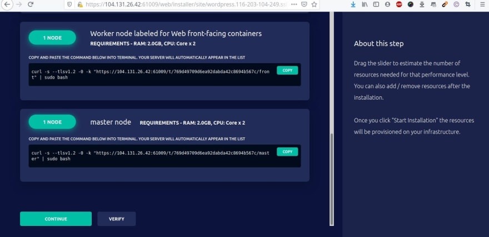Copy the master node command
The width and height of the screenshot is (489, 237).
click(287, 152)
